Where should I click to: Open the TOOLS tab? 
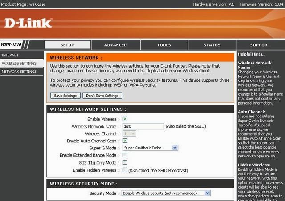(164, 45)
